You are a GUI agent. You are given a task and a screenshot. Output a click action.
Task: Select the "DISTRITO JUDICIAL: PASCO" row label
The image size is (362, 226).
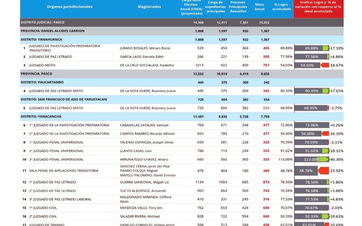pos(43,22)
